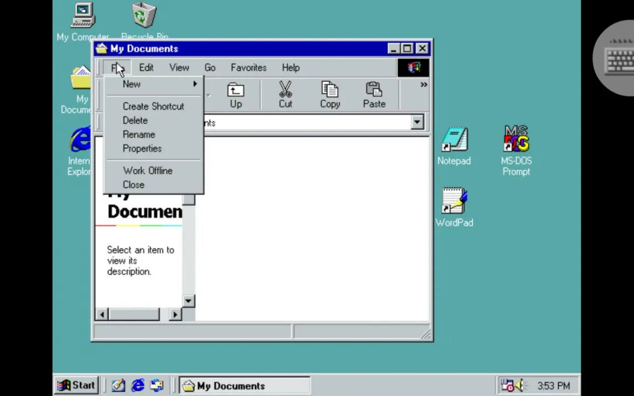The width and height of the screenshot is (634, 396).
Task: Open the Notepad desktop shortcut
Action: coord(454,140)
